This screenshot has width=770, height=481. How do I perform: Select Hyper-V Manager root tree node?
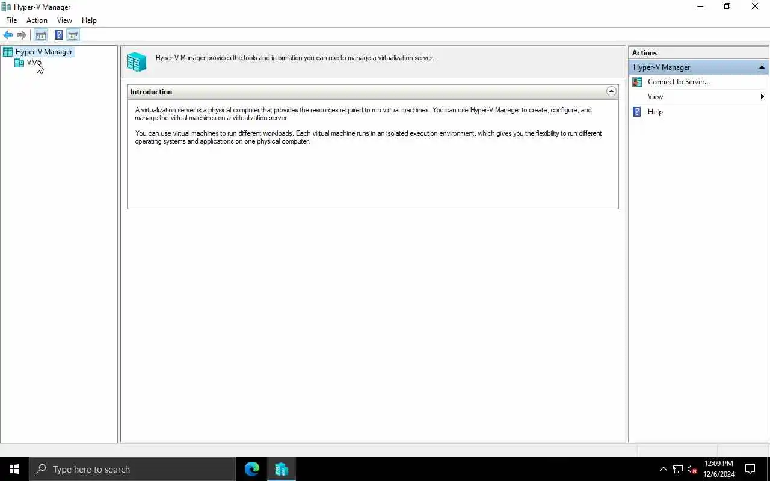[x=44, y=52]
